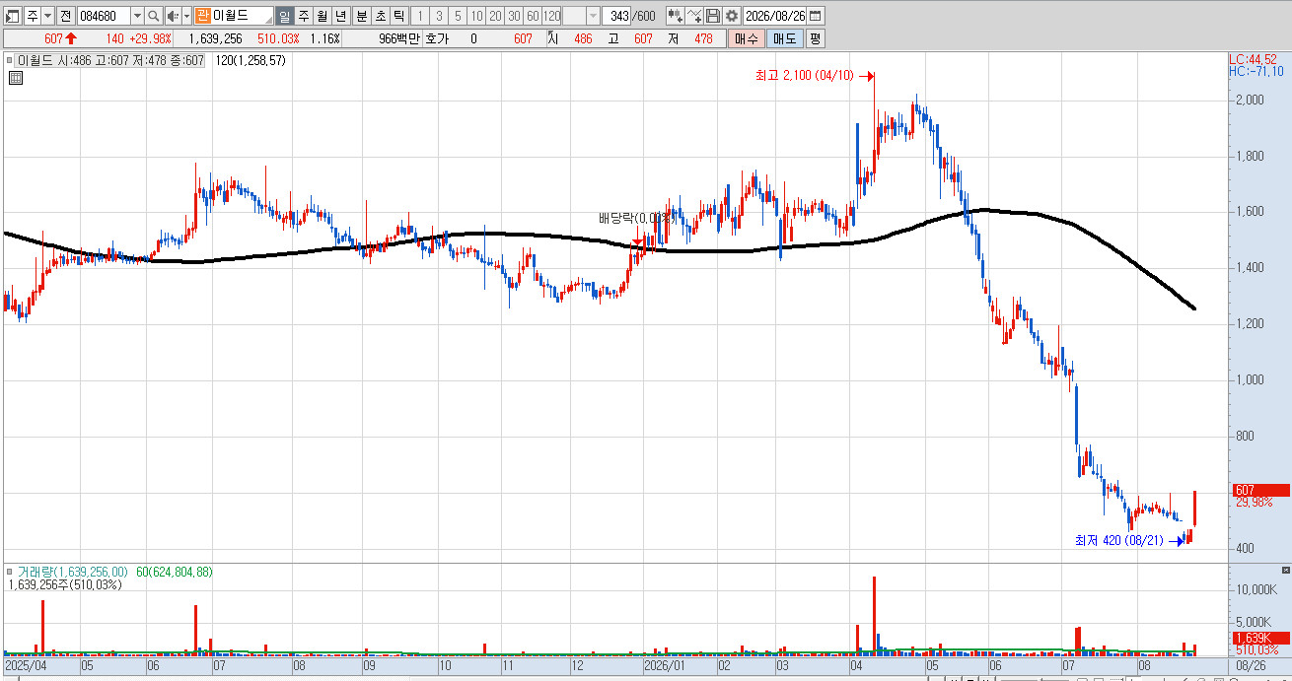Select tick 틱 period
Screen dimensions: 1292x681
(399, 16)
